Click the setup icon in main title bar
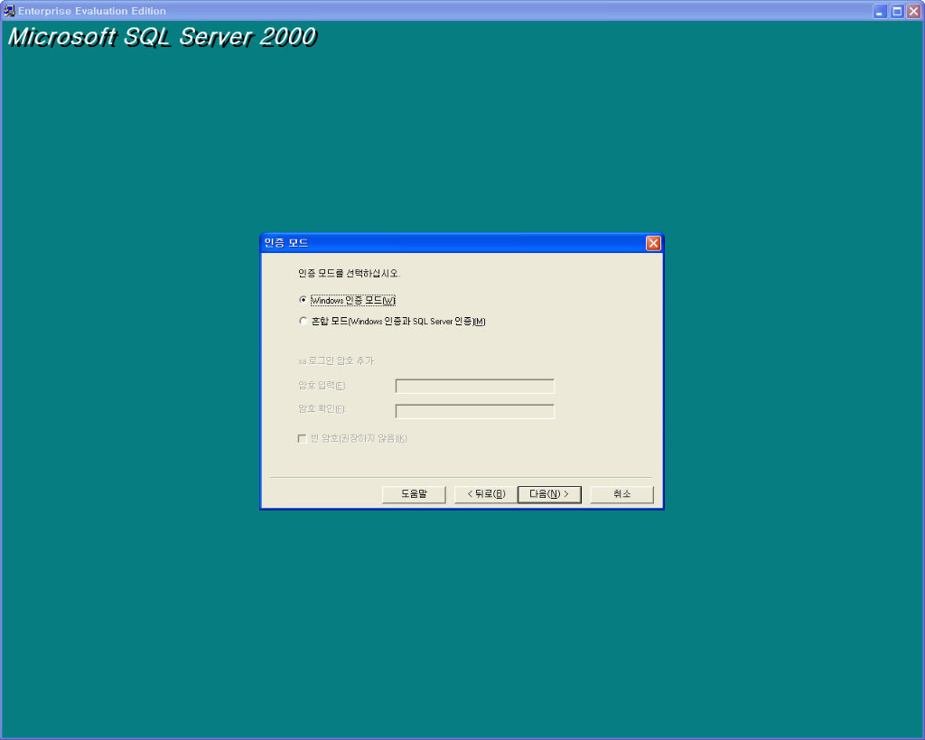 coord(9,11)
